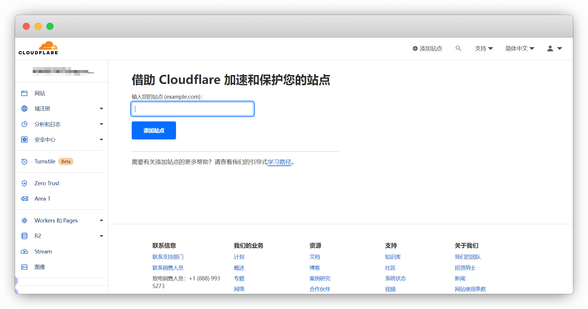This screenshot has height=309, width=588.
Task: Open the 我们的团队 footer link
Action: pos(468,257)
